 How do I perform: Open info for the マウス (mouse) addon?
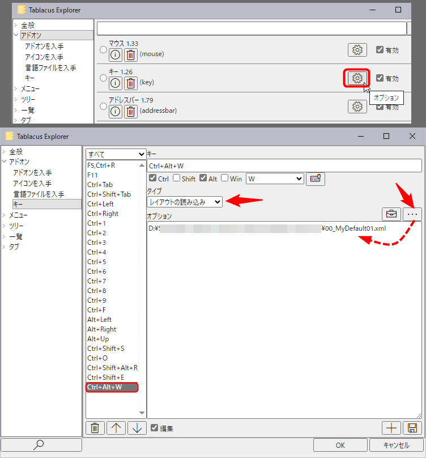pyautogui.click(x=116, y=55)
